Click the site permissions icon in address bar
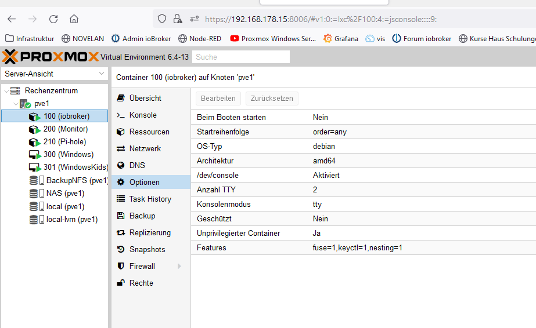The height and width of the screenshot is (328, 536). click(x=195, y=19)
